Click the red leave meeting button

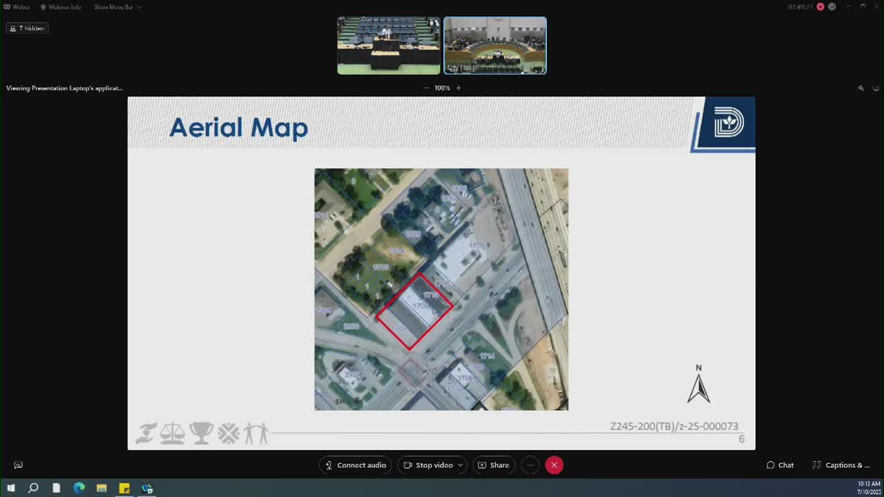pyautogui.click(x=554, y=465)
